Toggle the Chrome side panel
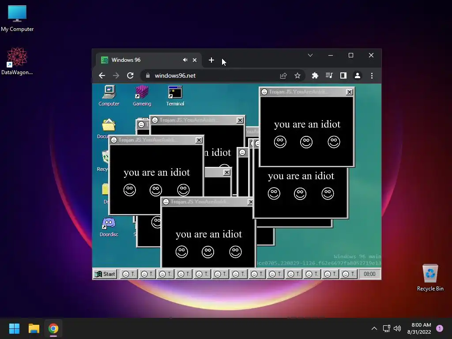 [x=343, y=75]
